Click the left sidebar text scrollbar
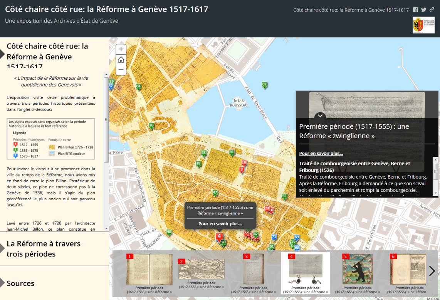Image resolution: width=440 pixels, height=300 pixels. coord(106,154)
